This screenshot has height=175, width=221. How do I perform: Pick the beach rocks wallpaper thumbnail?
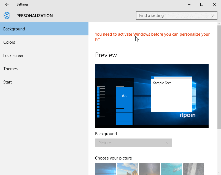pos(128,169)
